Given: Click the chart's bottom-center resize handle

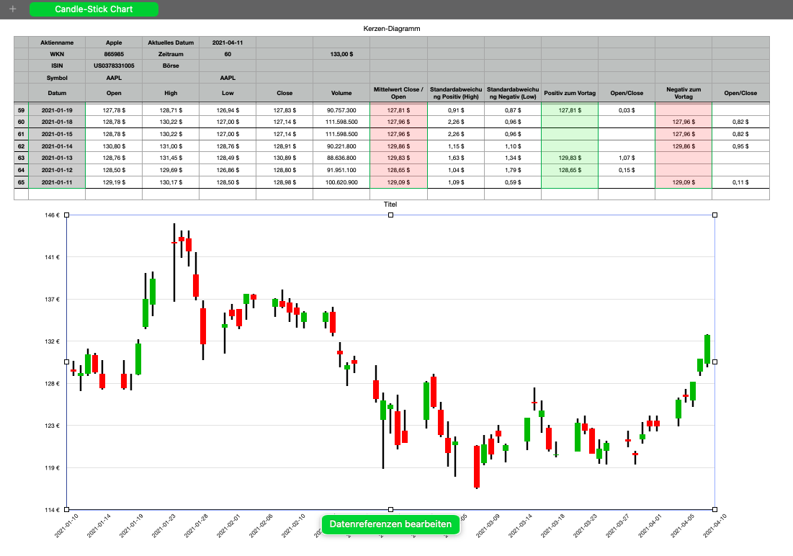Looking at the screenshot, I should tap(390, 509).
